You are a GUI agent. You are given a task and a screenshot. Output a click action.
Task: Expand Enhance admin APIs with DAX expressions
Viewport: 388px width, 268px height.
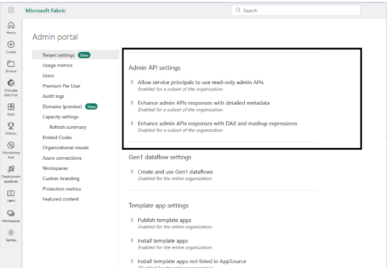click(x=132, y=123)
